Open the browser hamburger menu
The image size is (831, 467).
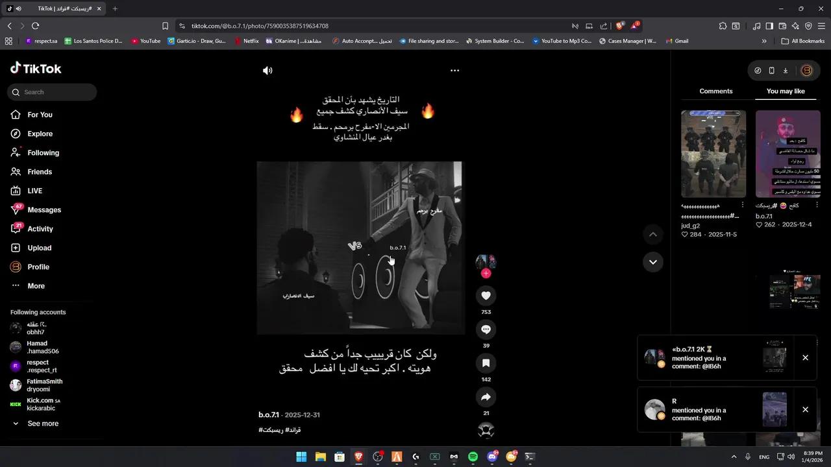pos(821,26)
